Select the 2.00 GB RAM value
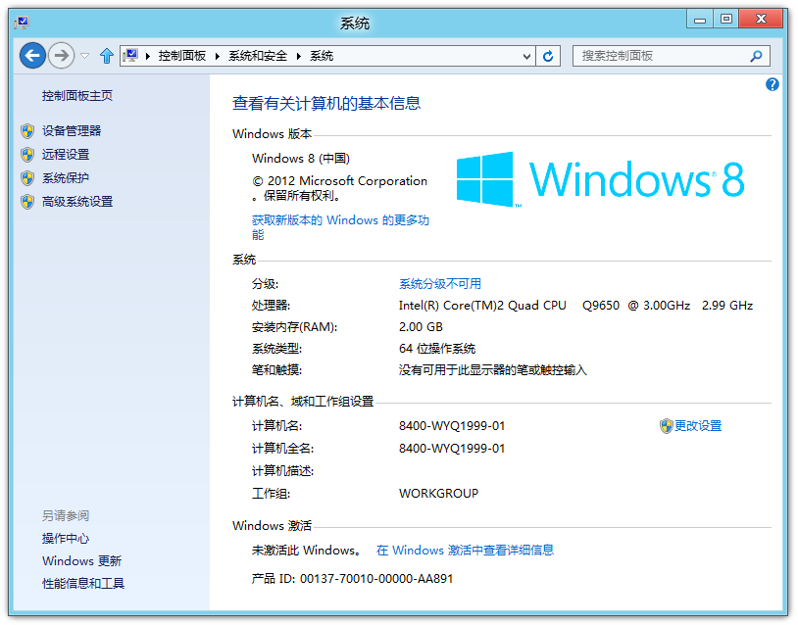The height and width of the screenshot is (625, 798). tap(421, 327)
